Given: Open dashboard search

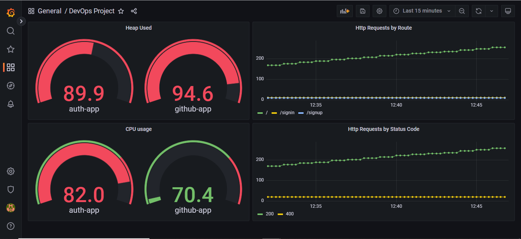Looking at the screenshot, I should click(10, 31).
